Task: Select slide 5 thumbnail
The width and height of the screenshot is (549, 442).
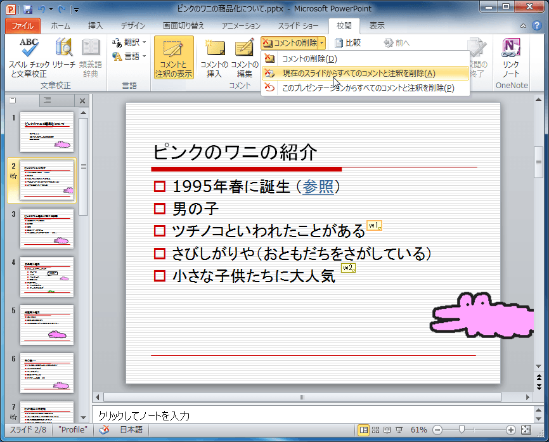Action: tap(47, 325)
